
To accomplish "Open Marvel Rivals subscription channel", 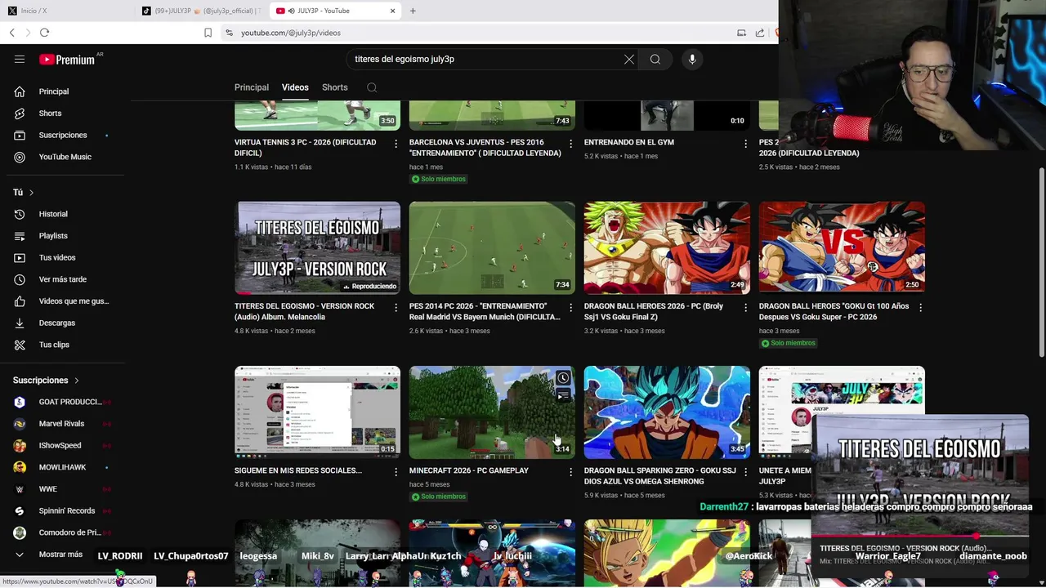I will click(x=62, y=424).
